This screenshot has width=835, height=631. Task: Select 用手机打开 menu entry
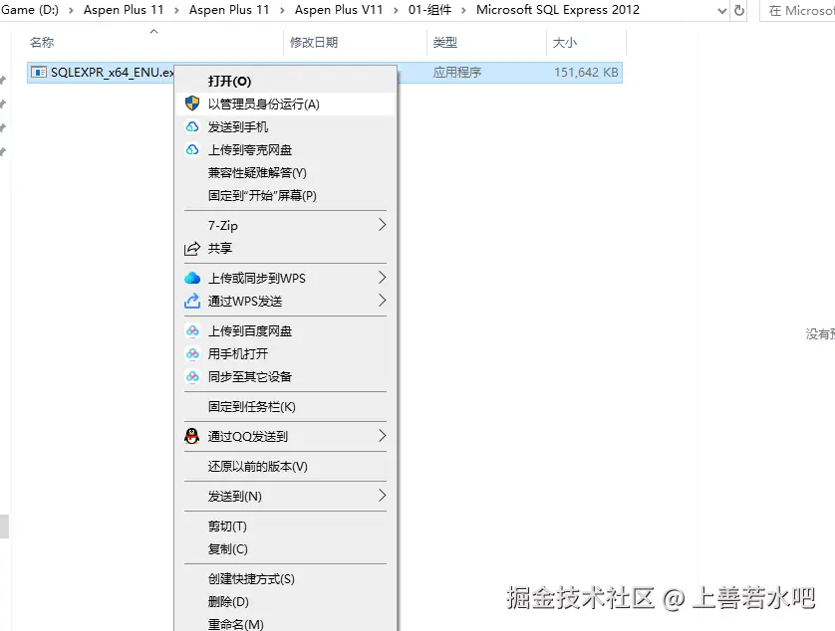coord(285,353)
